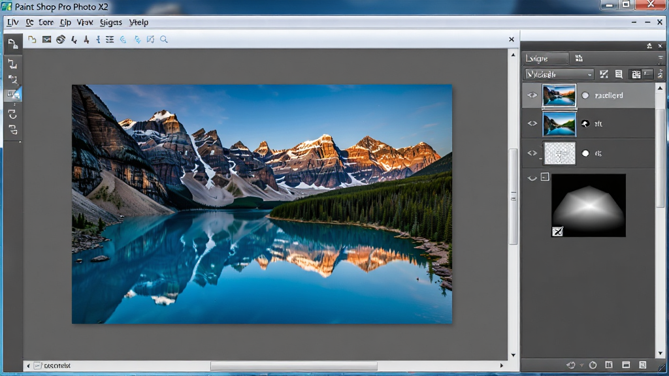Click the window-shaped icon below the layers list
This screenshot has height=376, width=669.
(x=626, y=365)
